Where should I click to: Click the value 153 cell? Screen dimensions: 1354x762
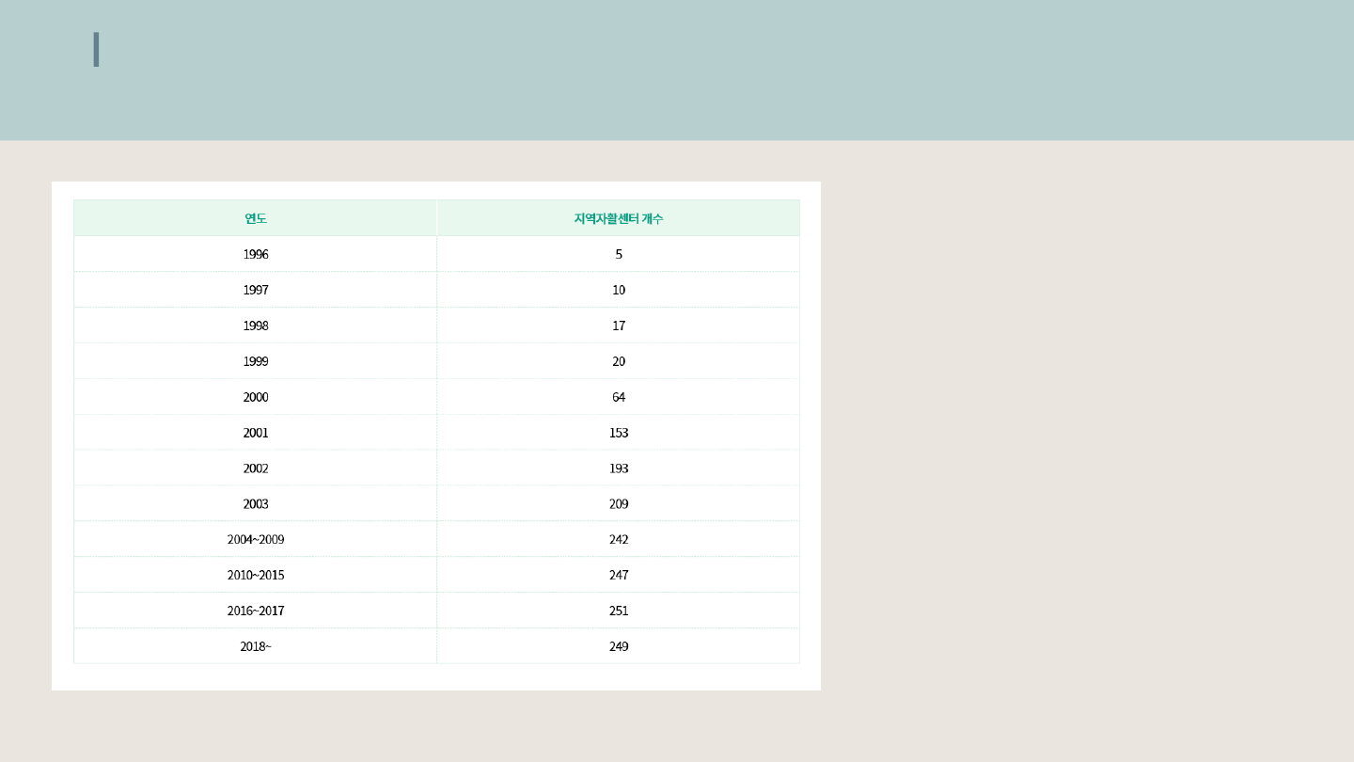[619, 433]
